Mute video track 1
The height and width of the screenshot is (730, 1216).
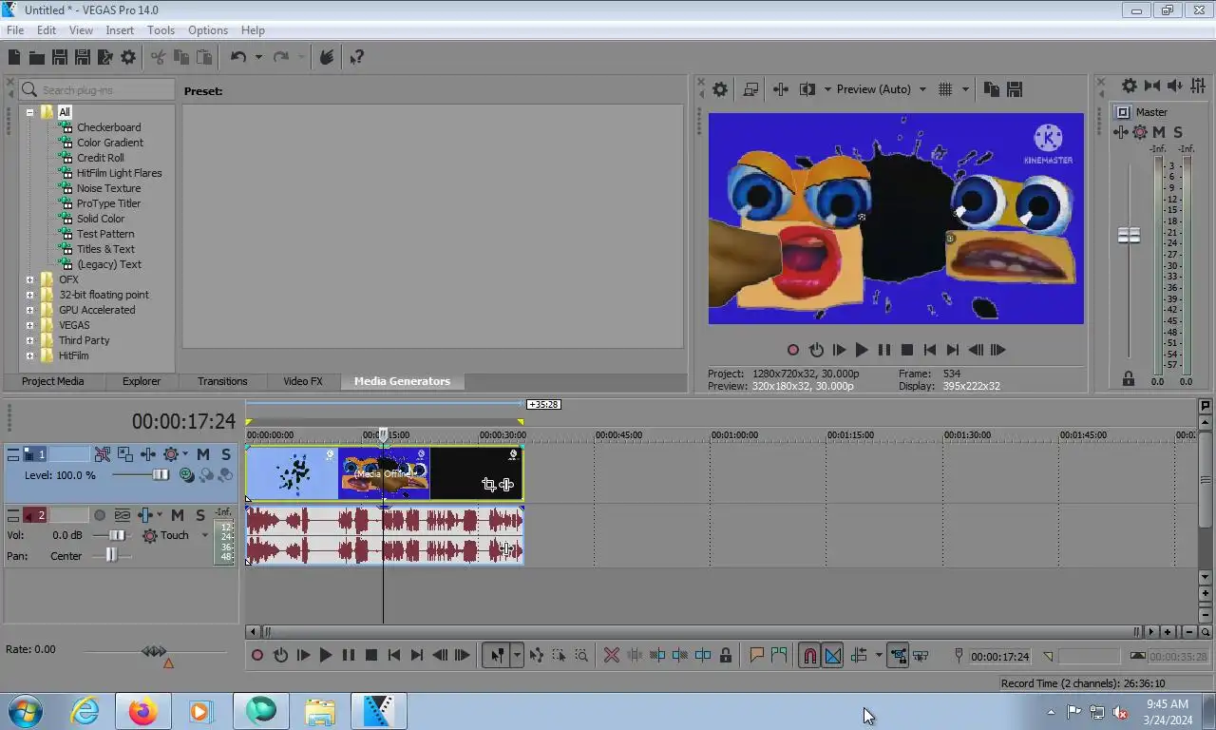[202, 455]
